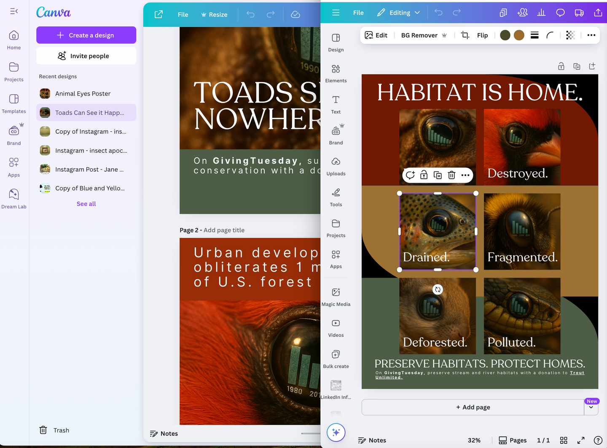Toggle page lock above the canvas
This screenshot has height=448, width=607.
(x=561, y=66)
